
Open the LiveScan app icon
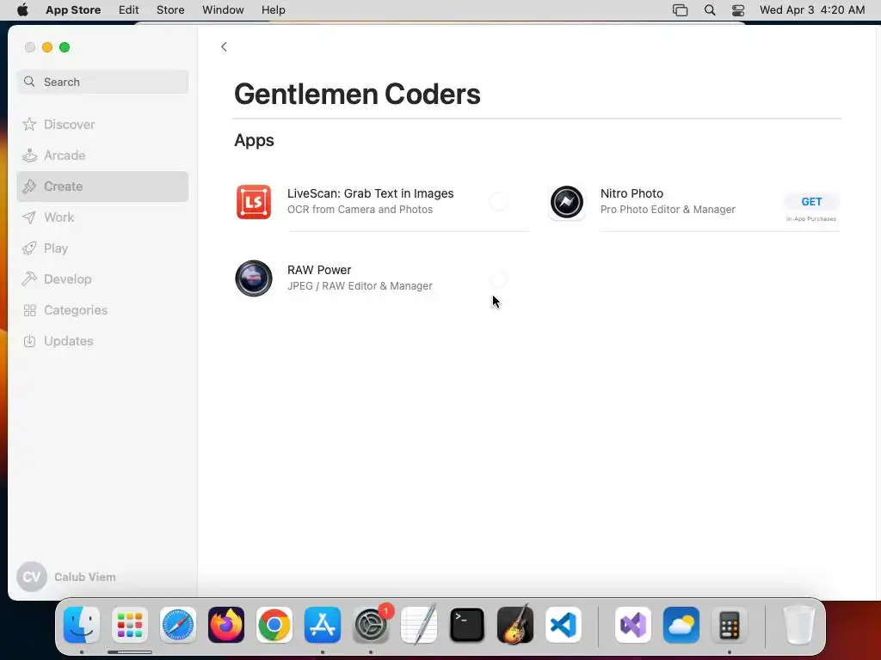254,201
